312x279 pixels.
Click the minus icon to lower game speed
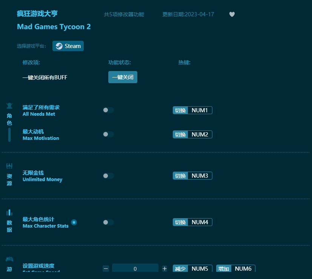(x=106, y=268)
